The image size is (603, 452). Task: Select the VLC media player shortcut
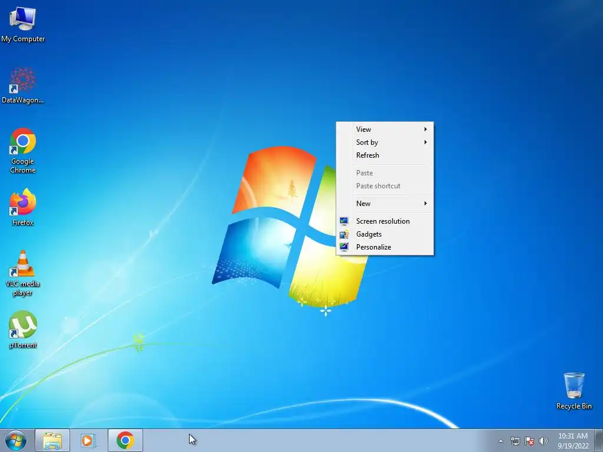tap(23, 273)
